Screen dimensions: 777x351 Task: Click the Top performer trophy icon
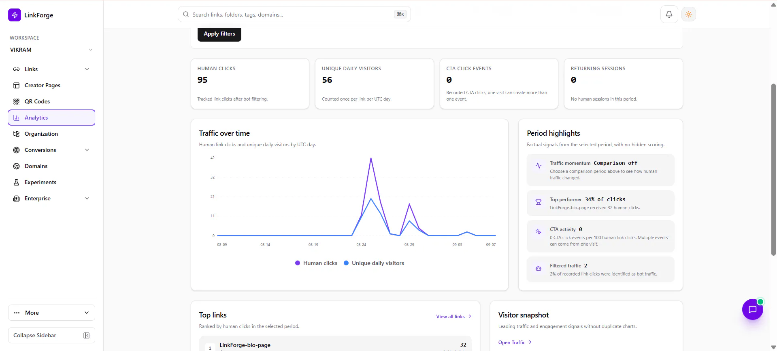539,202
